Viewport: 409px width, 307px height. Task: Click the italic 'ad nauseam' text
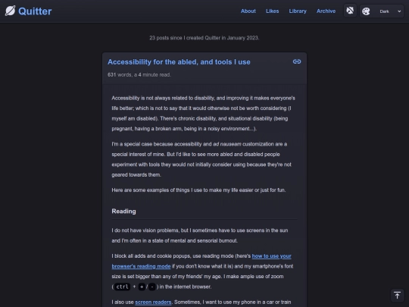point(227,144)
